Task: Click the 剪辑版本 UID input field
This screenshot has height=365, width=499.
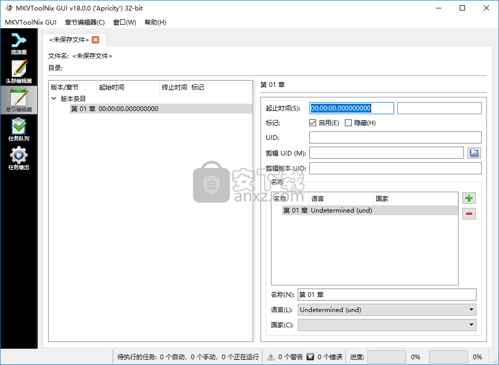Action: (x=395, y=168)
